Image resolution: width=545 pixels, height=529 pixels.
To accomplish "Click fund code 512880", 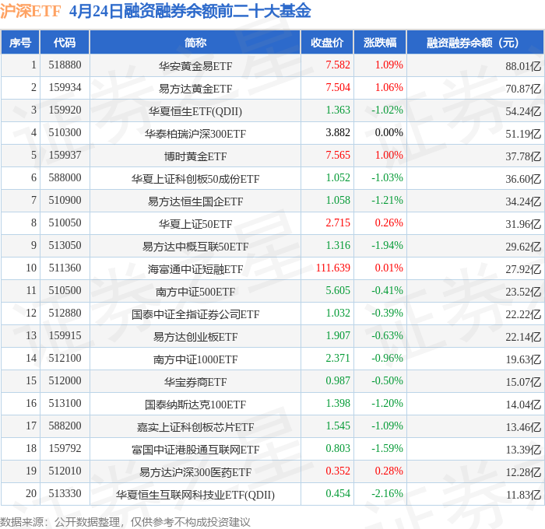I will 65,314.
